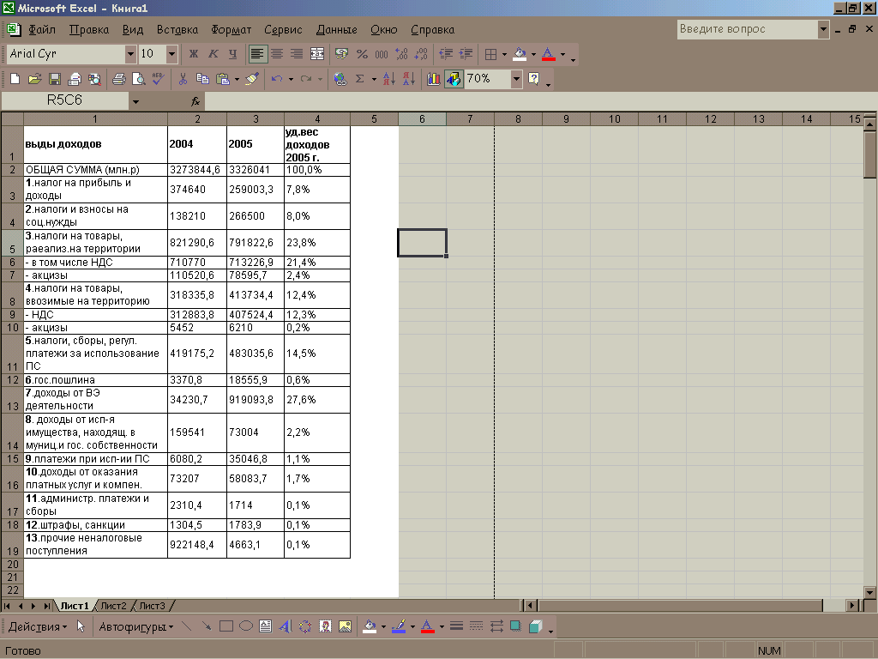878x659 pixels.
Task: Open Print Preview
Action: tap(138, 79)
